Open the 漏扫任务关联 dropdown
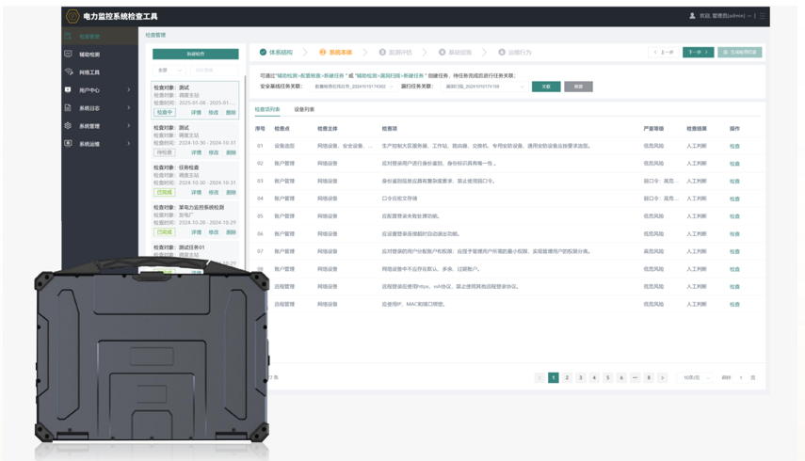The width and height of the screenshot is (805, 461). (x=484, y=87)
